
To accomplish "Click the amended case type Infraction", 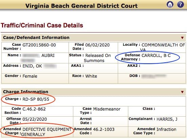I will pos(166,129).
